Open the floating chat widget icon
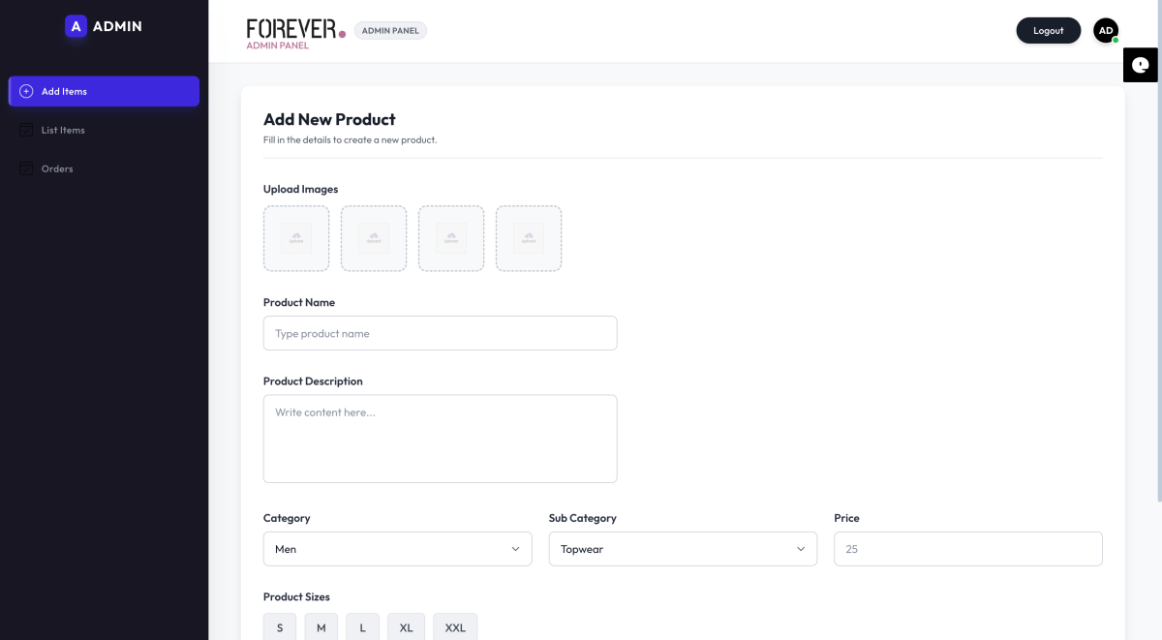The width and height of the screenshot is (1162, 640). point(1142,65)
